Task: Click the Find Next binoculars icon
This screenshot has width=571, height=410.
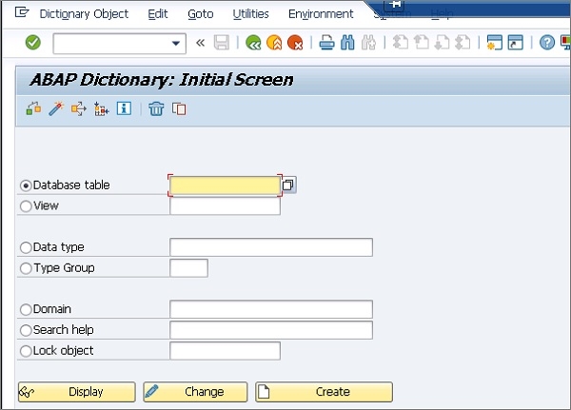Action: [368, 43]
